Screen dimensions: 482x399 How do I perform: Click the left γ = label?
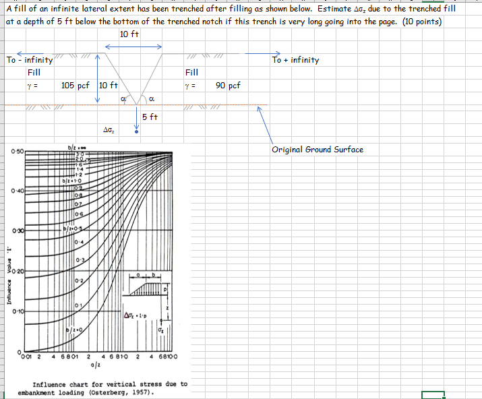(x=32, y=86)
